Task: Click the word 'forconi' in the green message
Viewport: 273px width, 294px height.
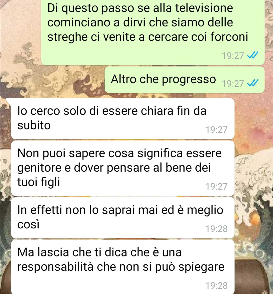Action: (x=229, y=36)
